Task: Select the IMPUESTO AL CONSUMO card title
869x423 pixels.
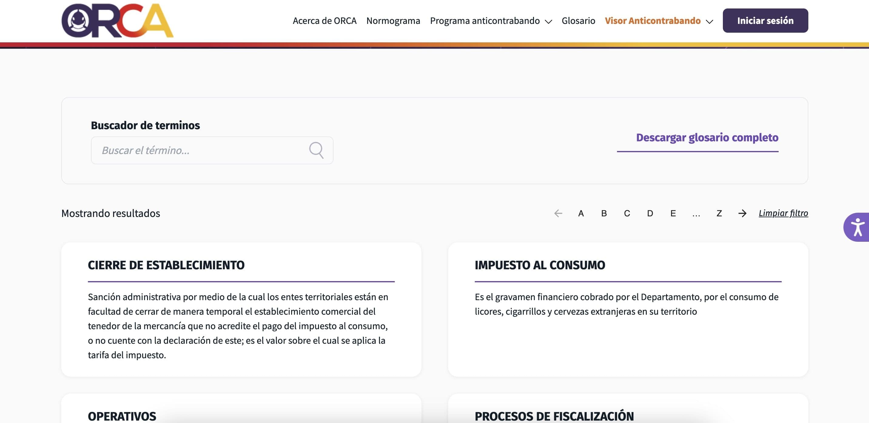Action: (540, 265)
